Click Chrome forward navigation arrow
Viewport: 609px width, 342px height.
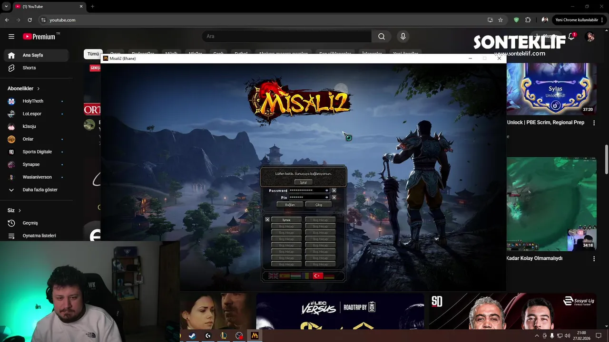click(x=18, y=20)
